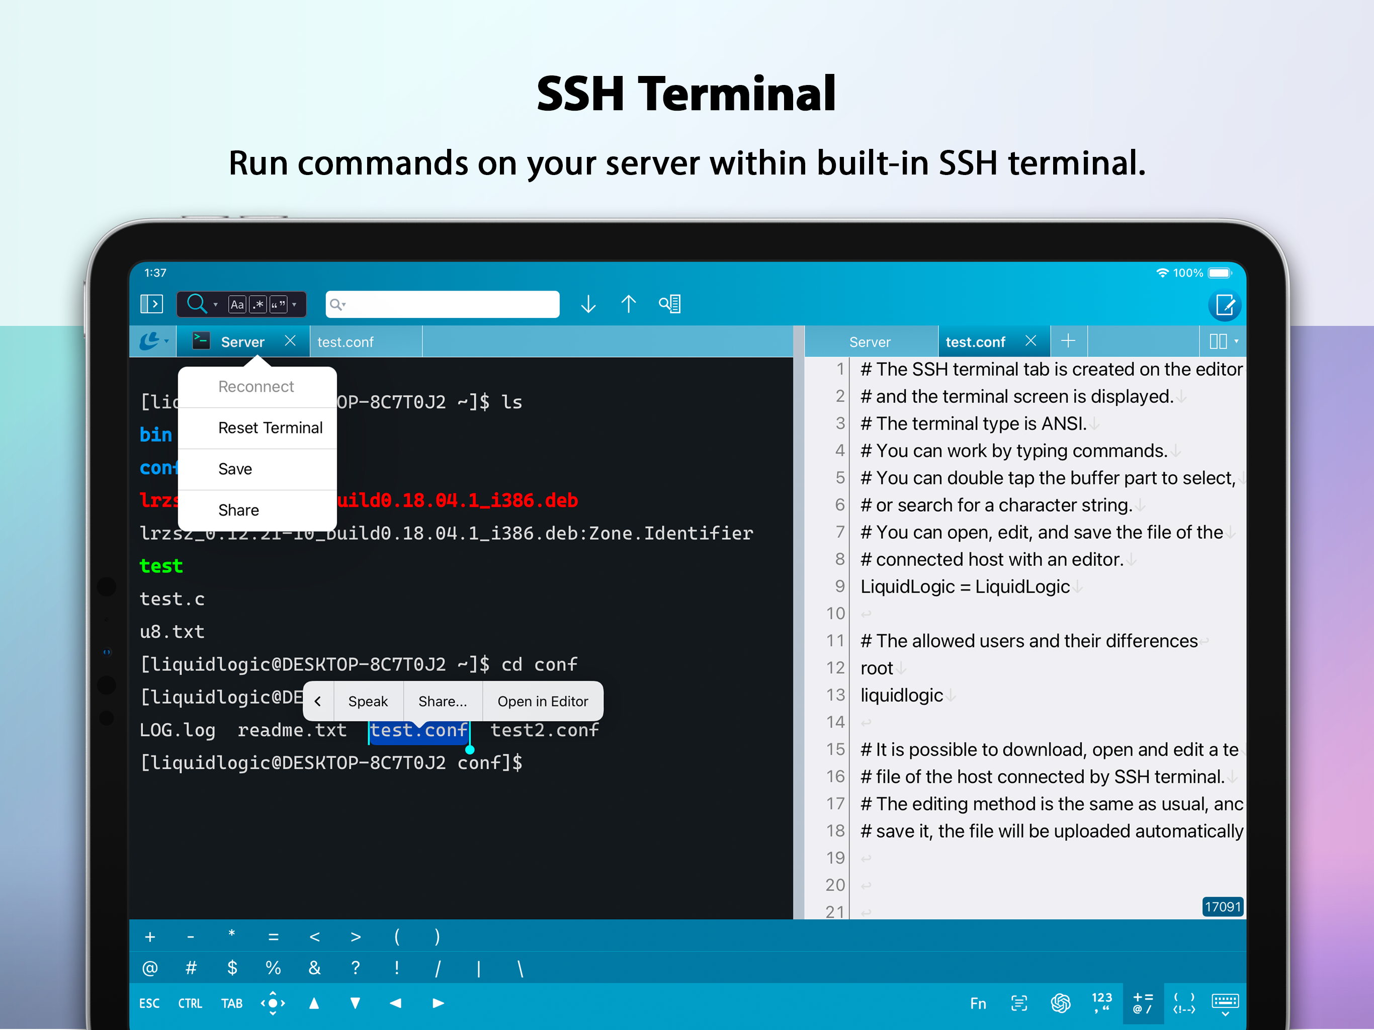This screenshot has height=1030, width=1374.
Task: Toggle the sidebar panel icon
Action: [x=151, y=304]
